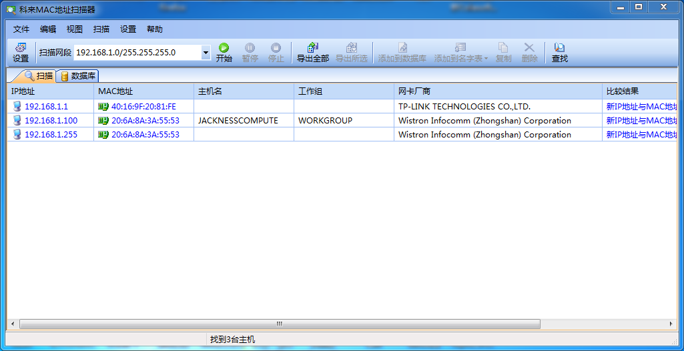
Task: Click scrollbar left arrow
Action: [12, 324]
